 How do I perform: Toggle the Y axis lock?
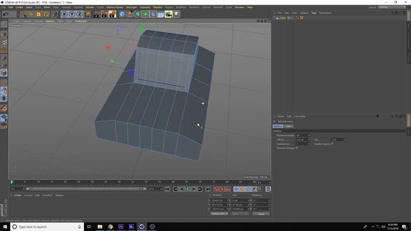tap(72, 14)
